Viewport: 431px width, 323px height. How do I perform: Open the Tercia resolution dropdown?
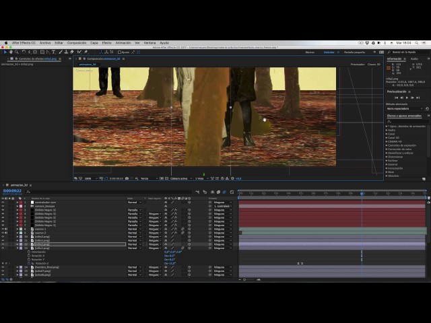pos(149,178)
